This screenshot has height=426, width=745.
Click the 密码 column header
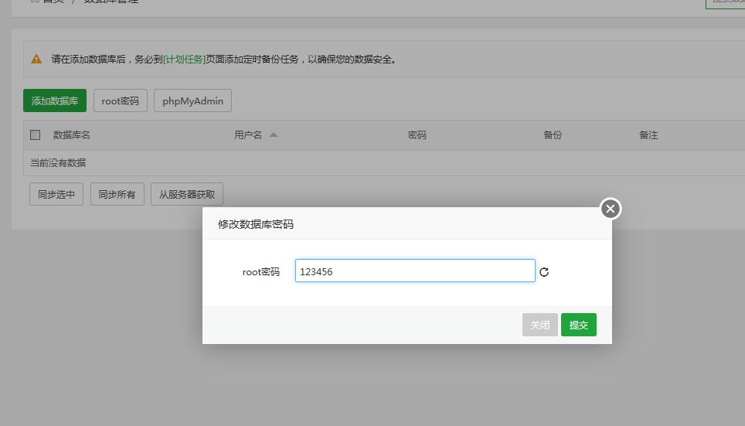click(x=417, y=135)
